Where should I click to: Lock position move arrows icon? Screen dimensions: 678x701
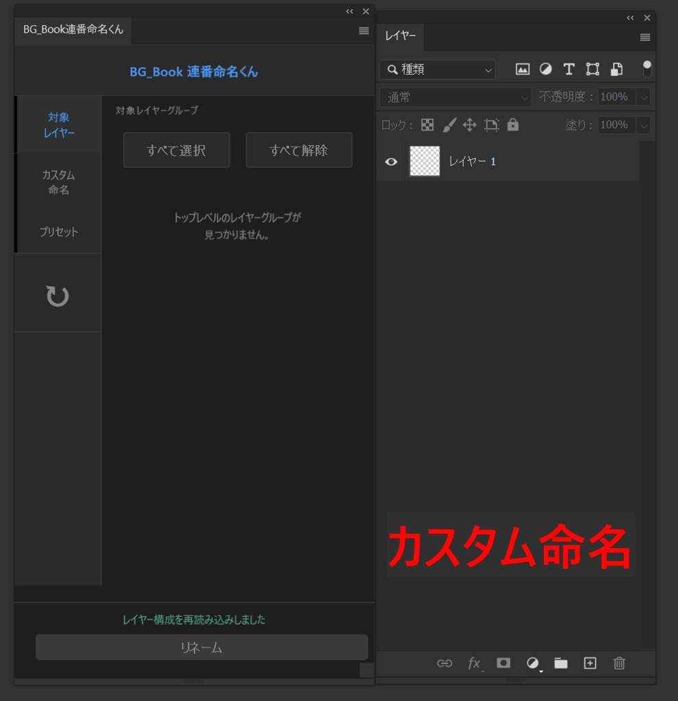pos(470,125)
